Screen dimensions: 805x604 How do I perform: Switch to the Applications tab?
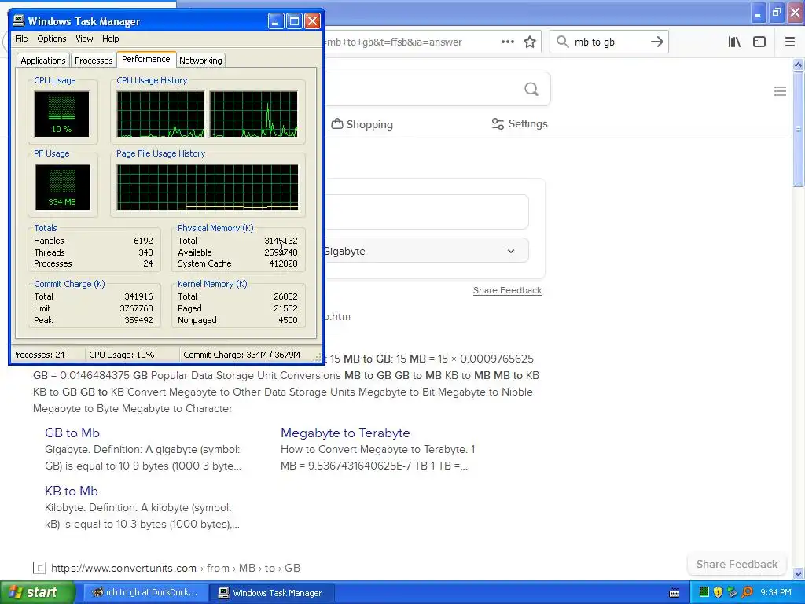[x=43, y=61]
